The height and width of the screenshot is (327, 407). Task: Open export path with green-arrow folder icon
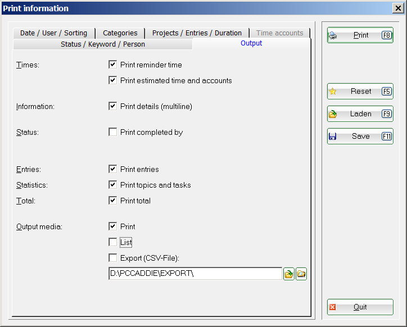pos(288,274)
